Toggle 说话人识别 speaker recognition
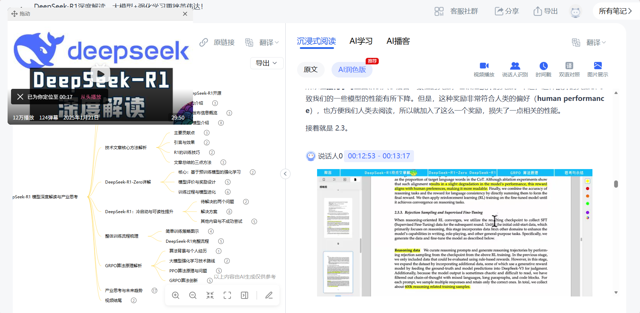 pyautogui.click(x=515, y=70)
